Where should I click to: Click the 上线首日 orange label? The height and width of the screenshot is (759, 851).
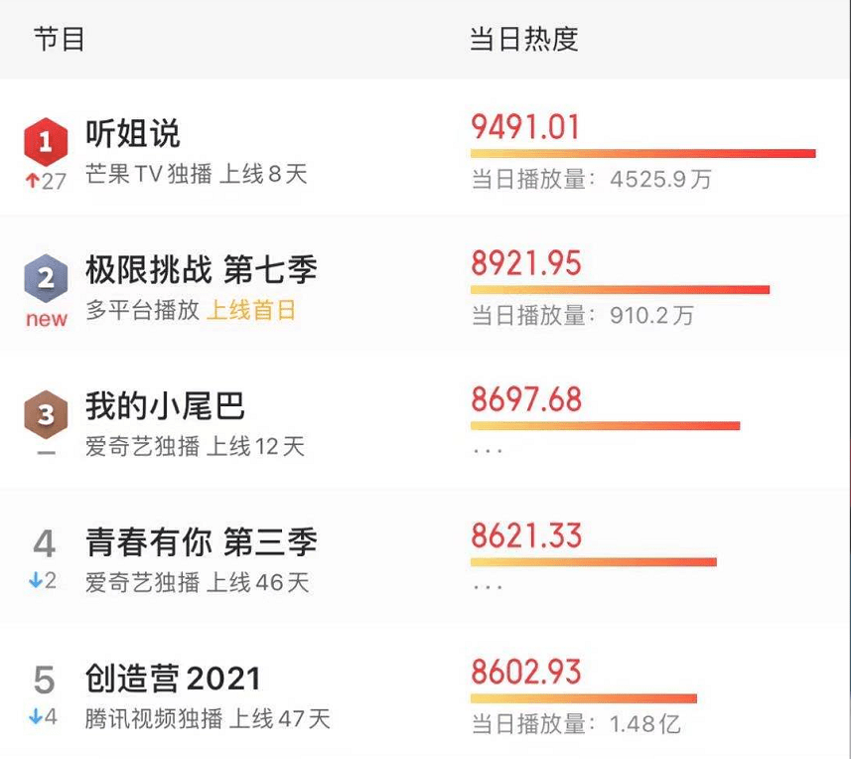click(x=251, y=311)
